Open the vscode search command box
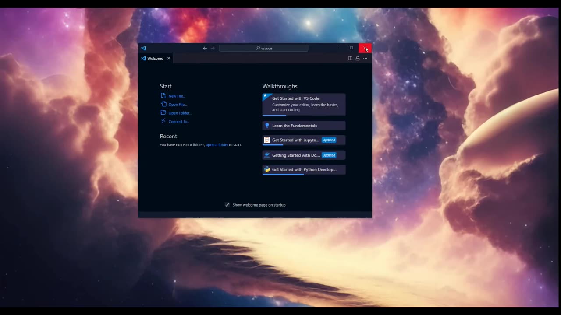Screen dimensions: 561x315 pyautogui.click(x=263, y=48)
